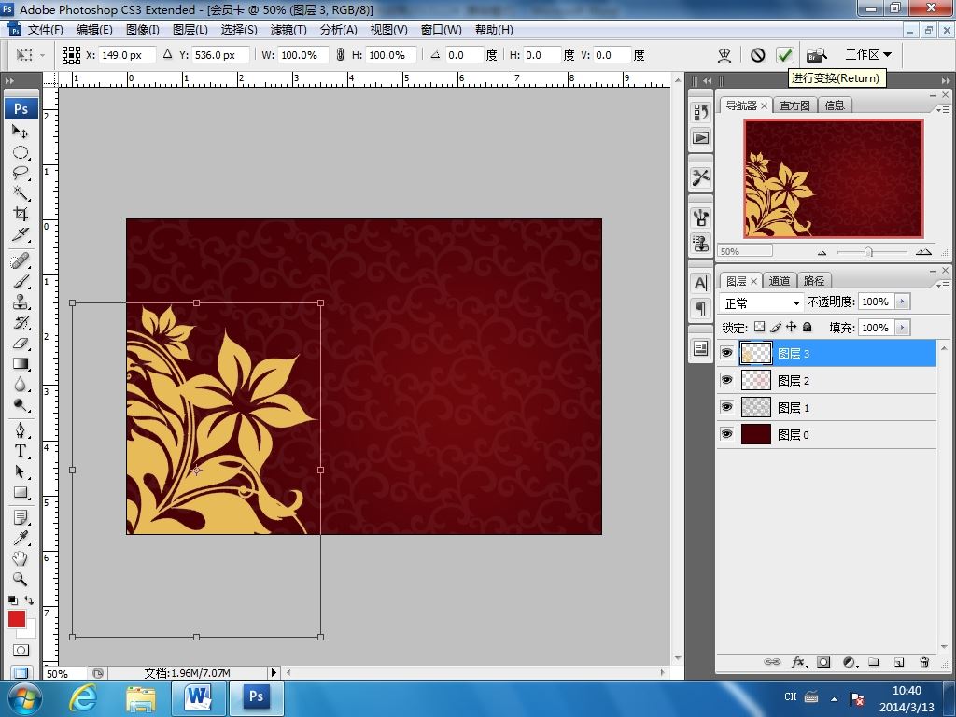Hide the 图层 0 layer
This screenshot has height=717, width=956.
(x=726, y=434)
